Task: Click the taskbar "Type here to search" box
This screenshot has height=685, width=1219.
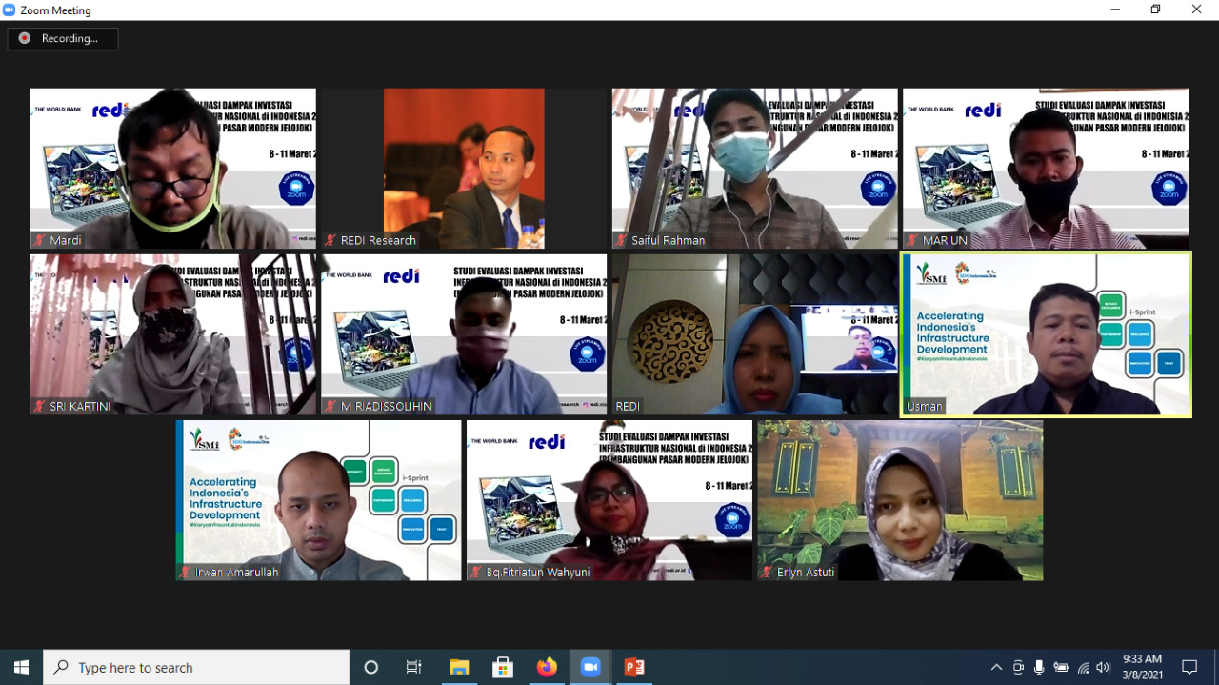Action: (196, 667)
